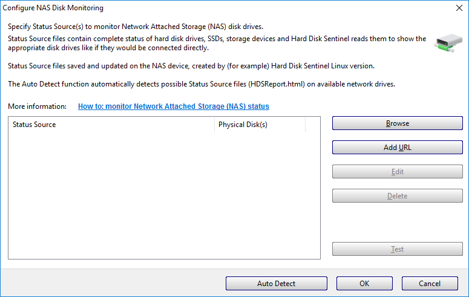
Task: Click divider between Status Source and Physical Disk(s)
Action: [x=215, y=125]
